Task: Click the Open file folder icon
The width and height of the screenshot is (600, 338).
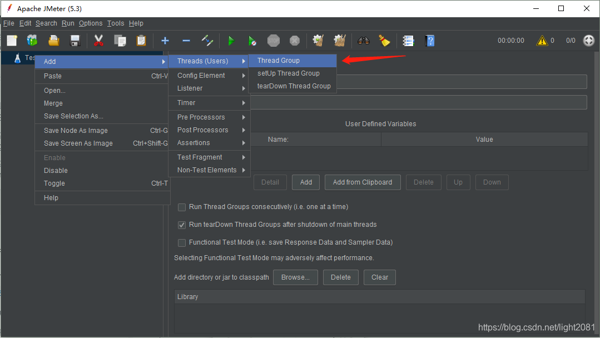Action: pos(54,41)
